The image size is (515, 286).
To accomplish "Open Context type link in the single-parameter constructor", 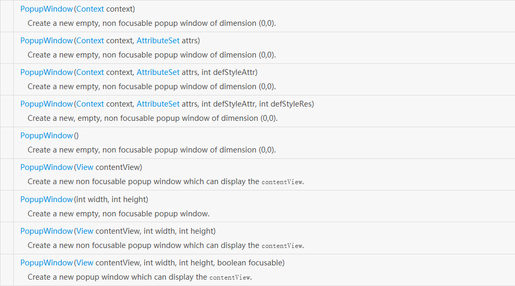I will click(90, 9).
